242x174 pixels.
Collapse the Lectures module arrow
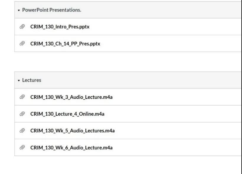coord(19,80)
